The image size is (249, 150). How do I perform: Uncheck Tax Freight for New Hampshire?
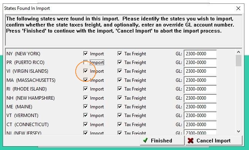coord(120,98)
